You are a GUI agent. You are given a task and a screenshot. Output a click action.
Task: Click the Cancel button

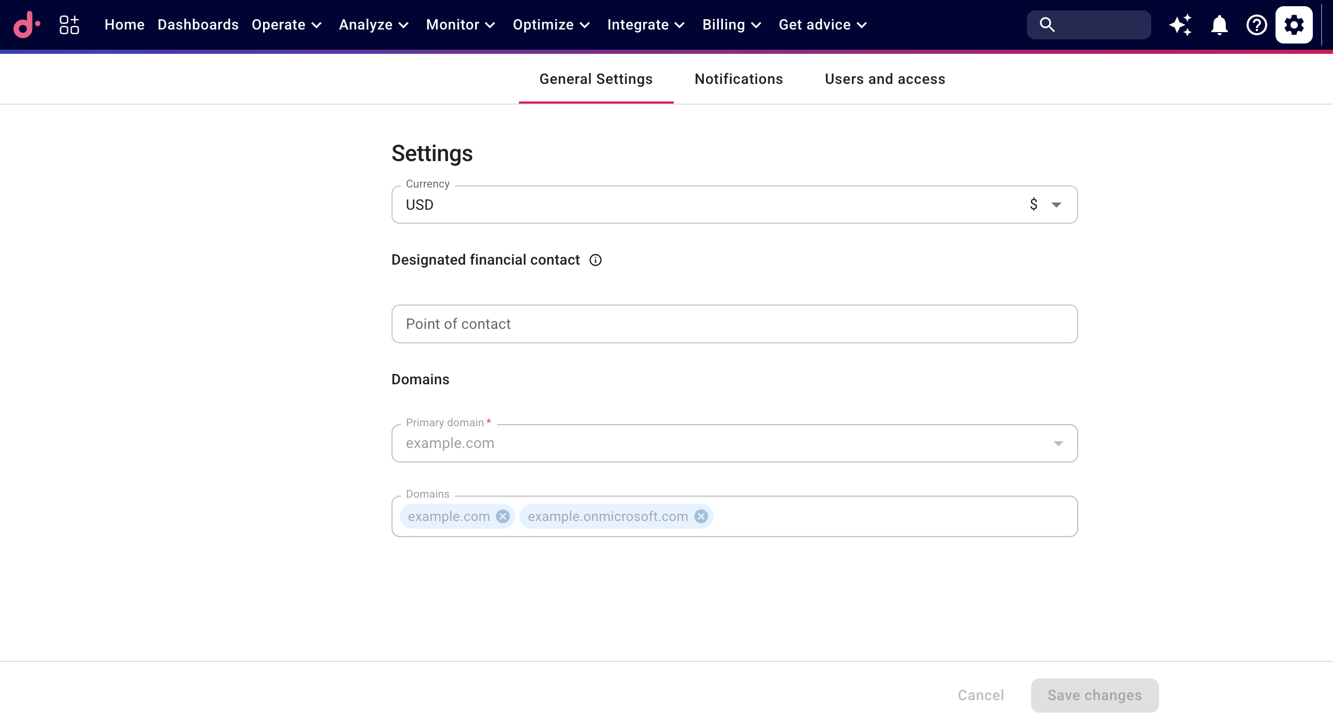click(x=980, y=695)
